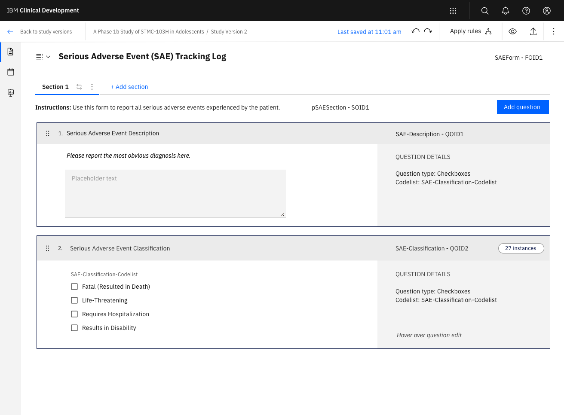Open the calendar icon in left sidebar
The height and width of the screenshot is (415, 564).
click(11, 72)
